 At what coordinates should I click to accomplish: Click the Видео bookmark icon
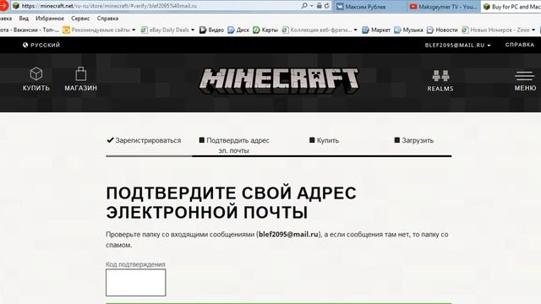(203, 30)
